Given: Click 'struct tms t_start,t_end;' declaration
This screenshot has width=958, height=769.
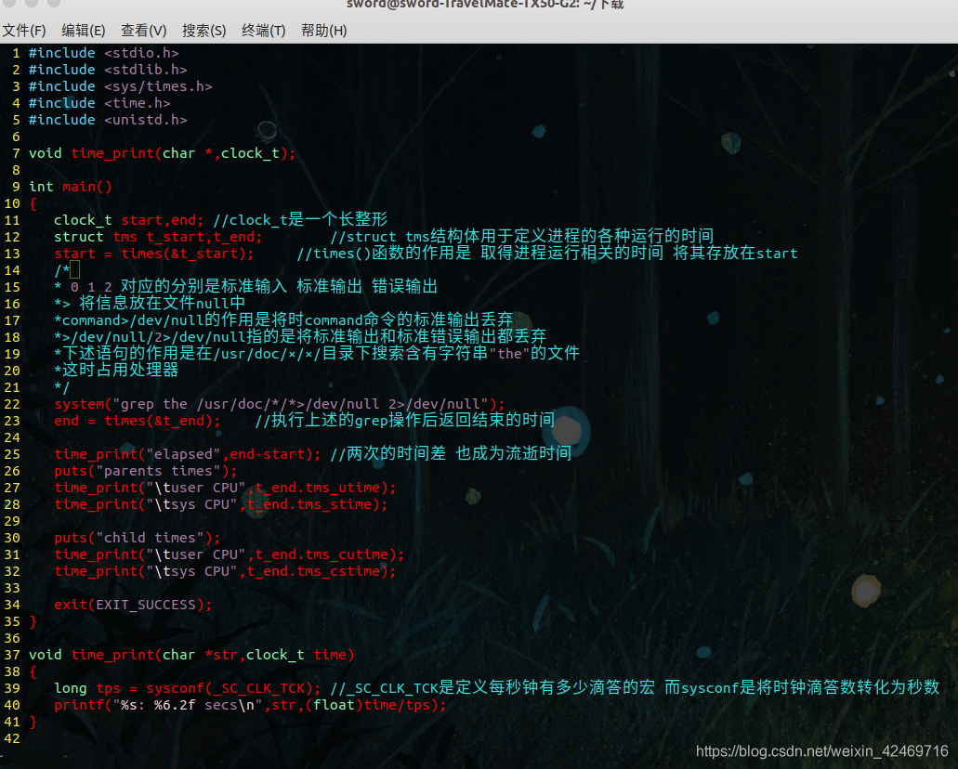Looking at the screenshot, I should [158, 237].
